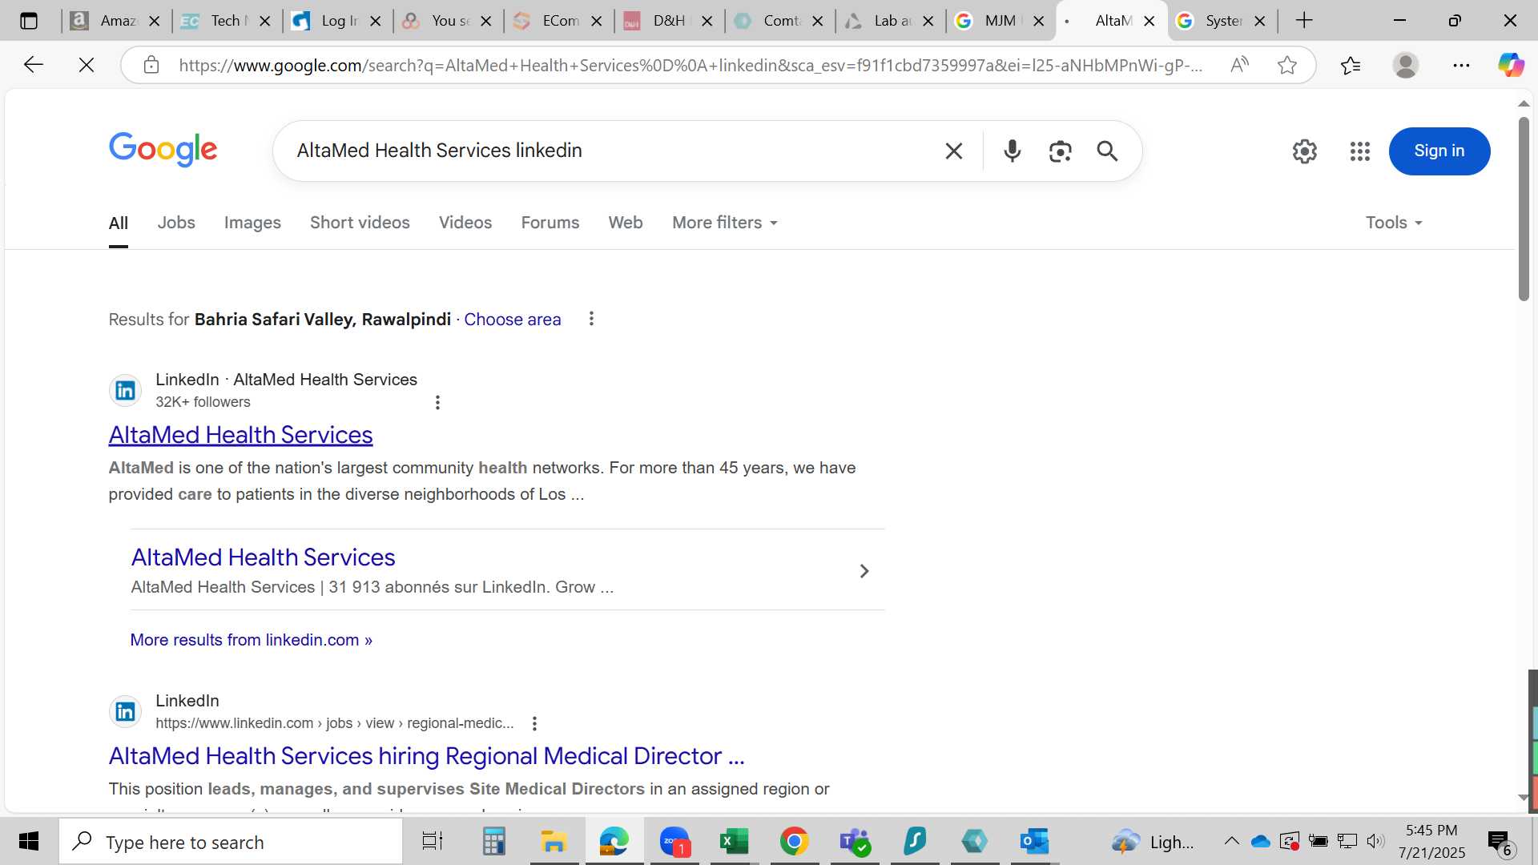
Task: Select the All results tab
Action: [x=119, y=223]
